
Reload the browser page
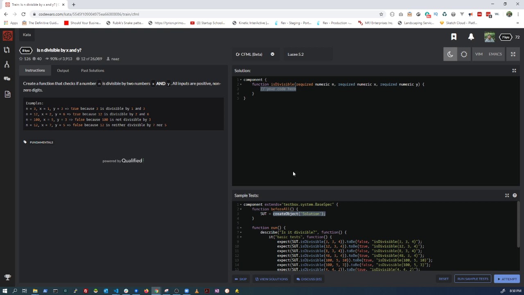pyautogui.click(x=23, y=14)
